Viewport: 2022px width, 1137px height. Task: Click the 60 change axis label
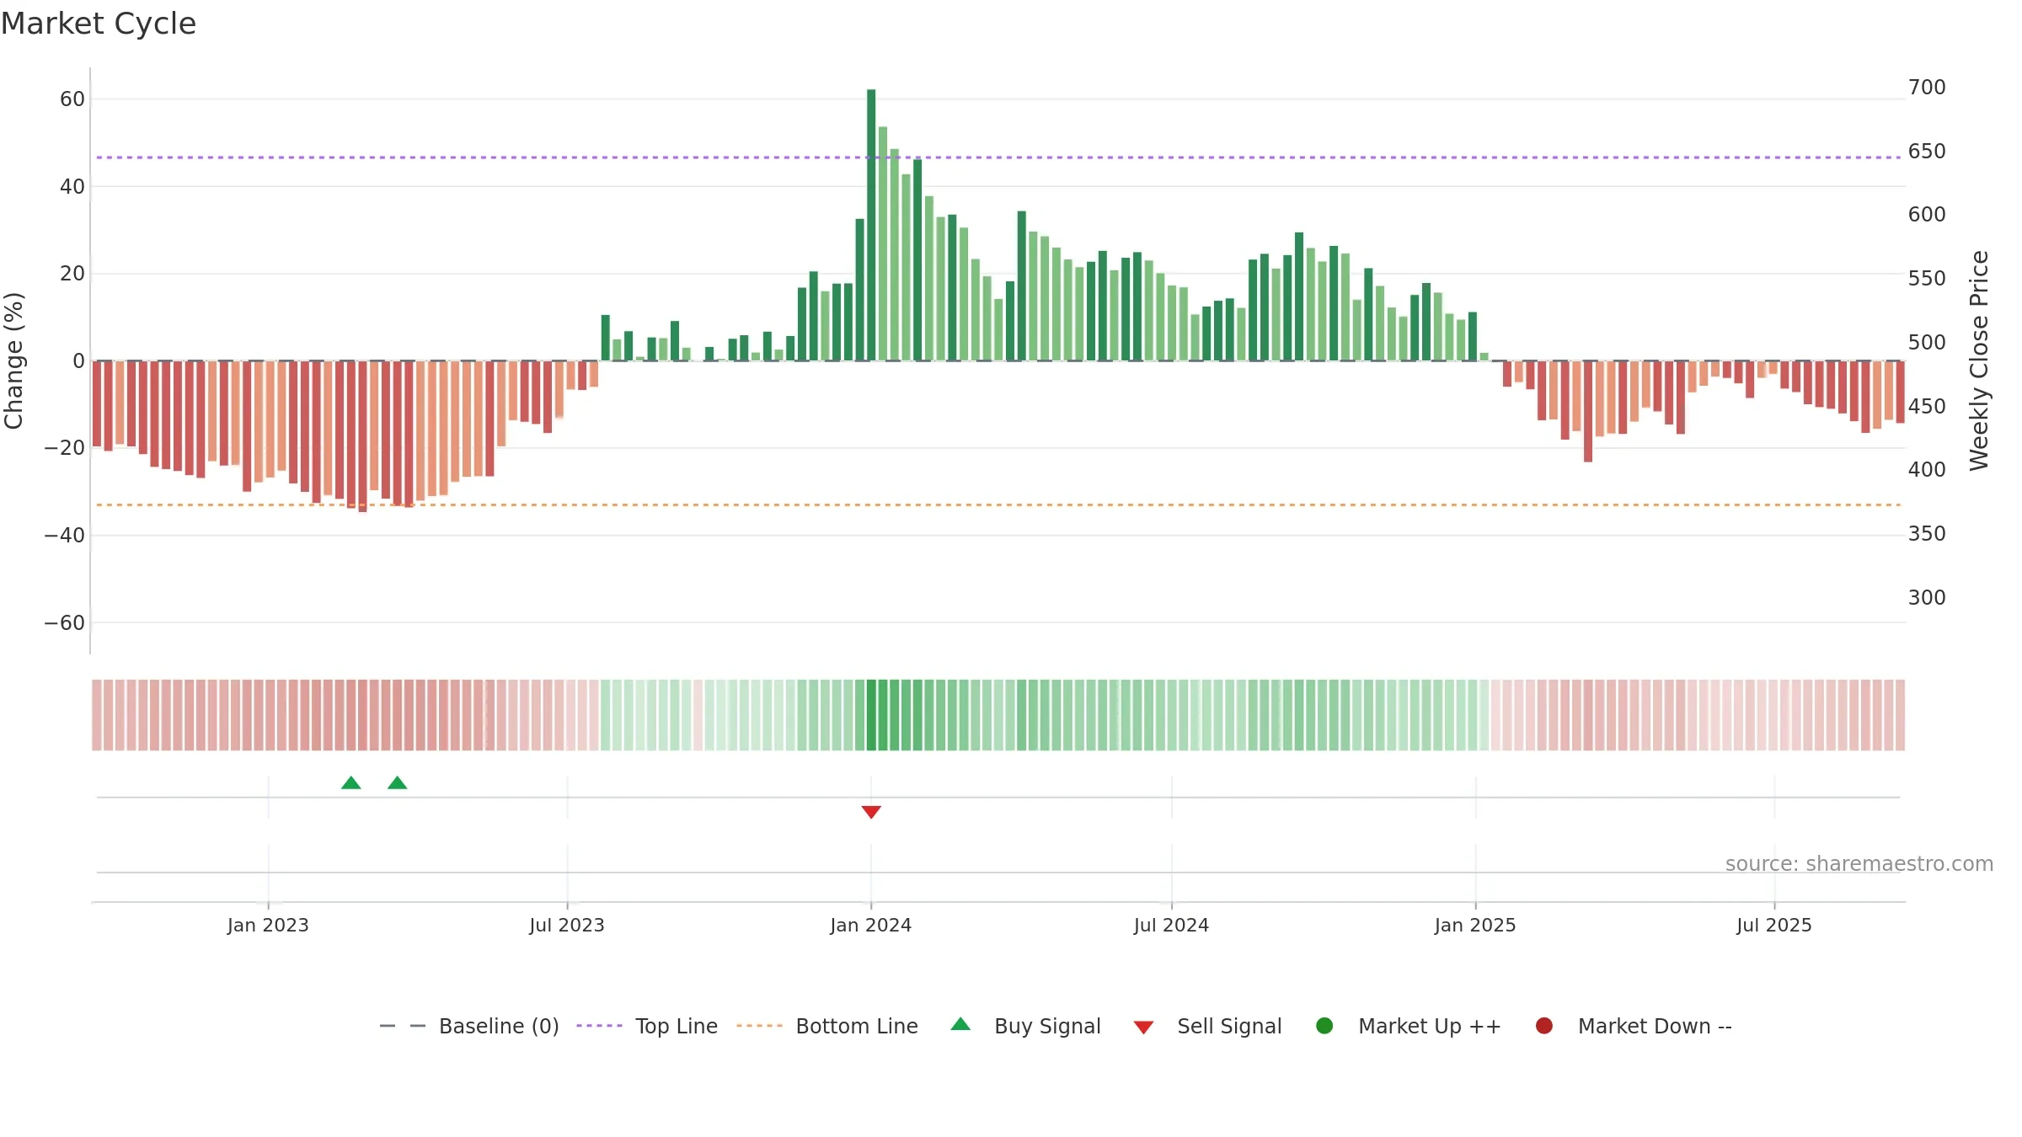[x=72, y=99]
